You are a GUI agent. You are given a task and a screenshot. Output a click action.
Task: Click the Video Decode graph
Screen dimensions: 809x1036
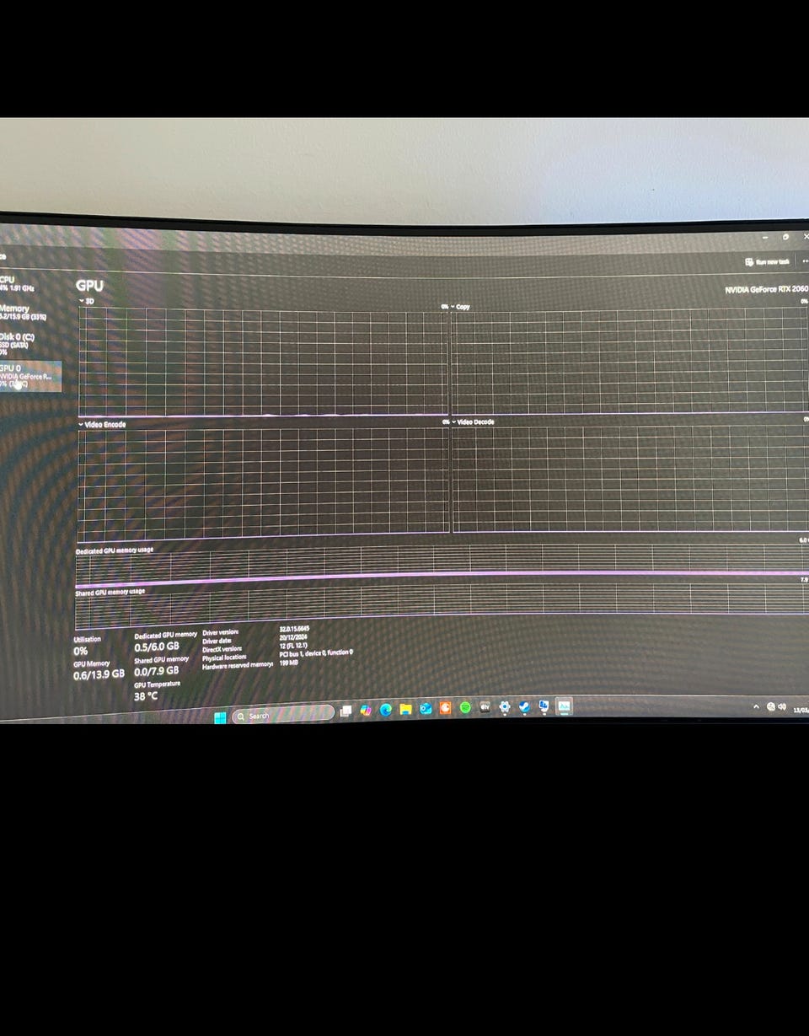click(x=630, y=478)
